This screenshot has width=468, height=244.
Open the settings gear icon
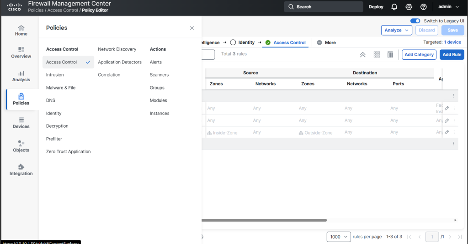409,7
